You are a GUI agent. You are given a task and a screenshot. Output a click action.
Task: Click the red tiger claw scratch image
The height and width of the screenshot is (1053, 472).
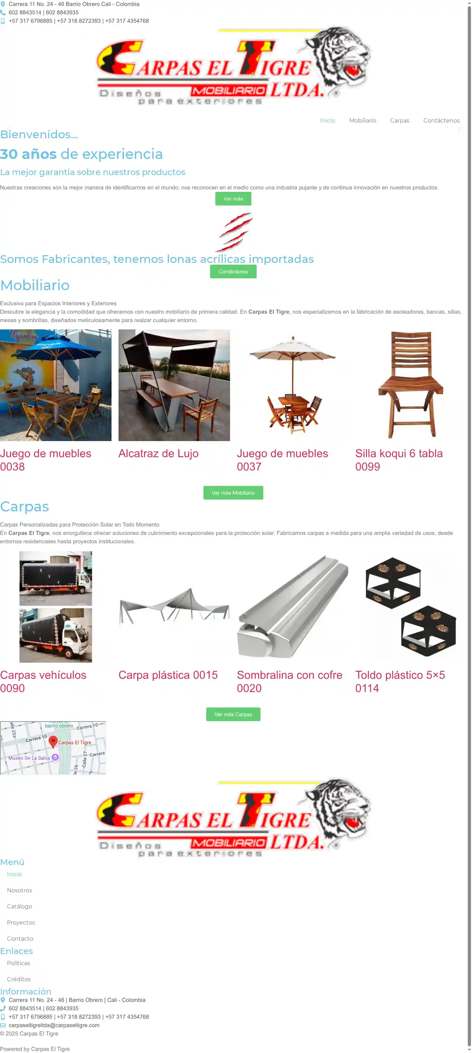point(234,232)
